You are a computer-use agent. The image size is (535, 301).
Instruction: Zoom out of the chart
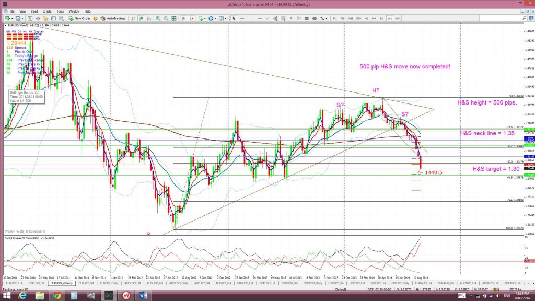click(x=166, y=19)
